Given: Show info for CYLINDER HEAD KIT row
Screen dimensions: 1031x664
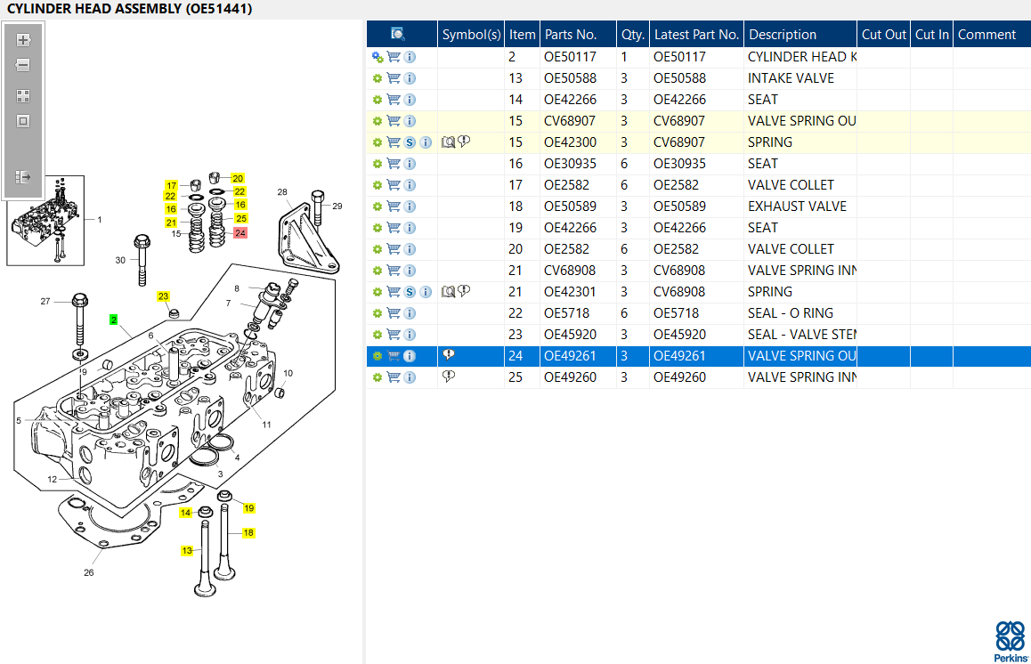Looking at the screenshot, I should pos(410,57).
